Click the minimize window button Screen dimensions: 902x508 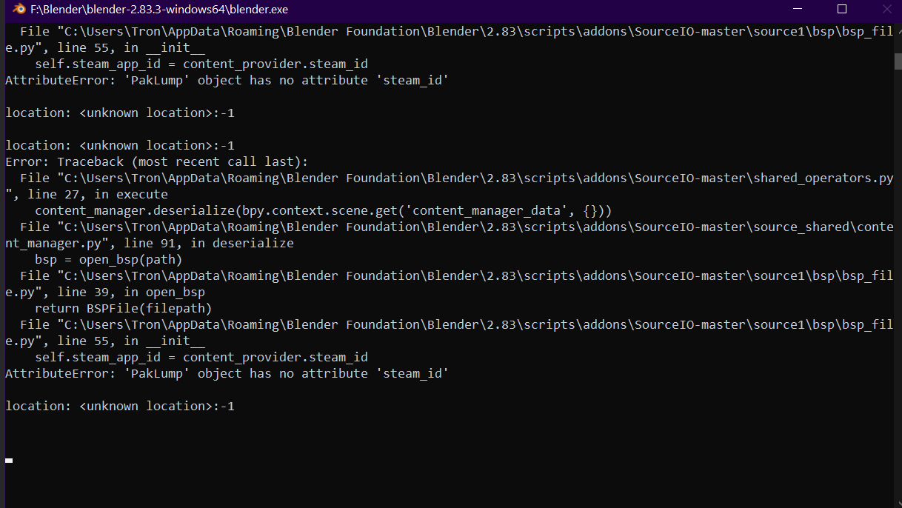pos(798,10)
